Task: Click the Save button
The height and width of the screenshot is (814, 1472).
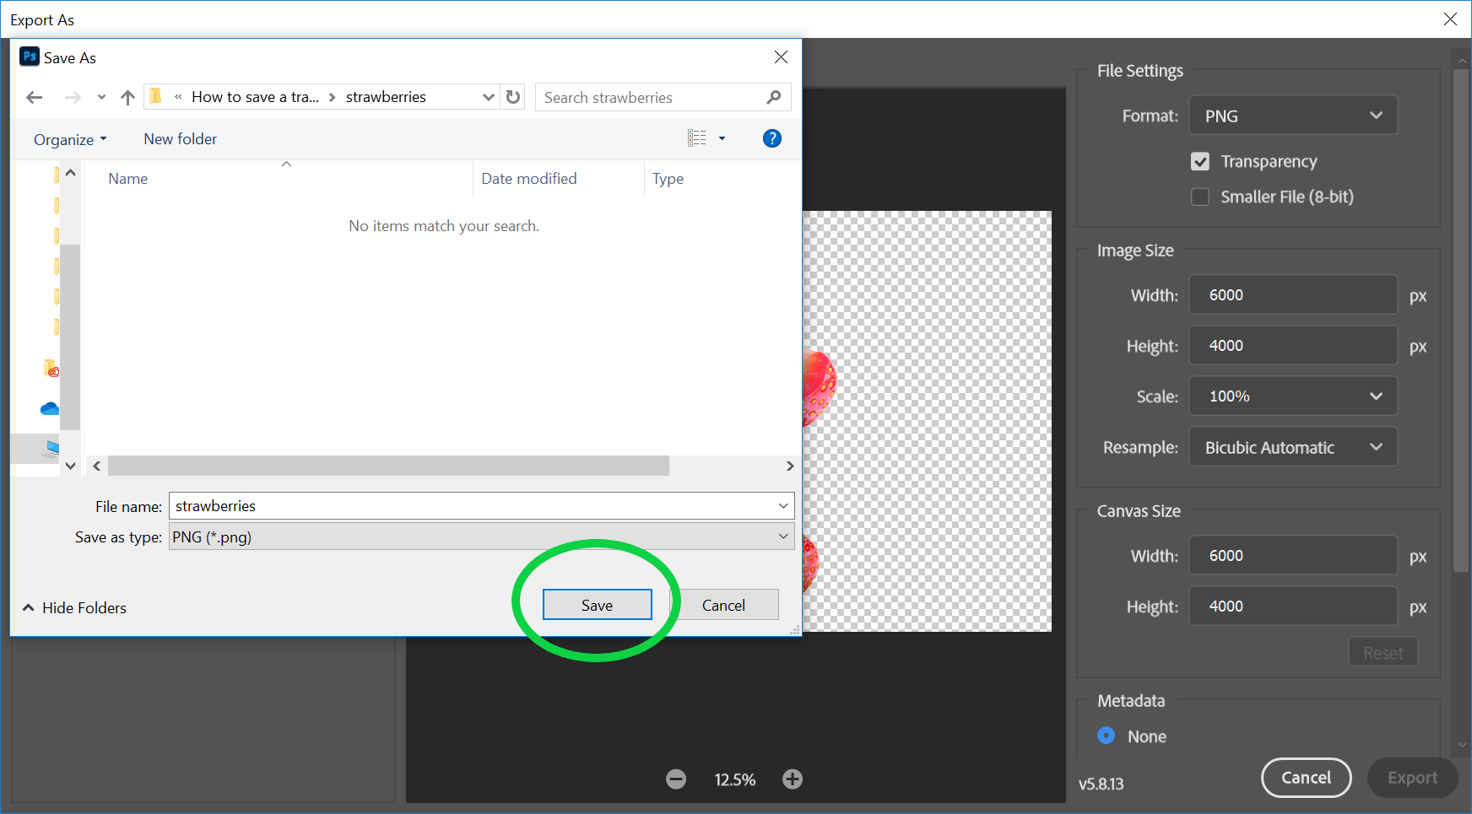Action: (x=597, y=605)
